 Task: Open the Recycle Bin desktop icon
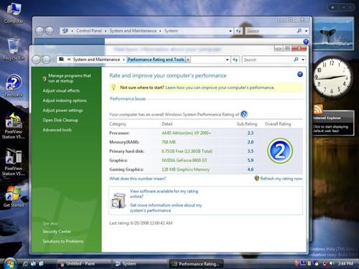[x=14, y=49]
